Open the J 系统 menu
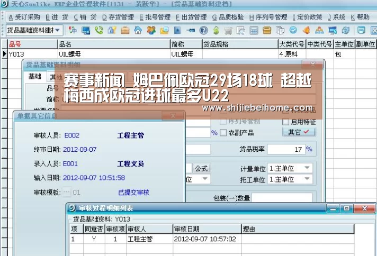The width and height of the screenshot is (377, 256). 337,17
